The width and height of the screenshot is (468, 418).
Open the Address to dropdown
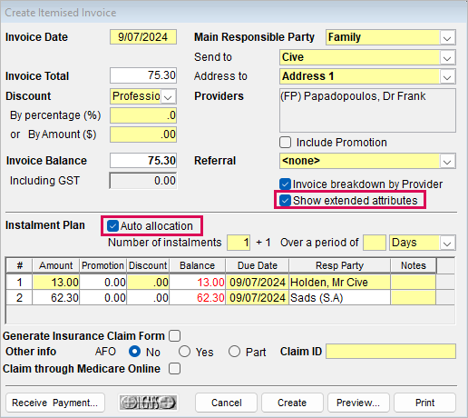tap(447, 76)
